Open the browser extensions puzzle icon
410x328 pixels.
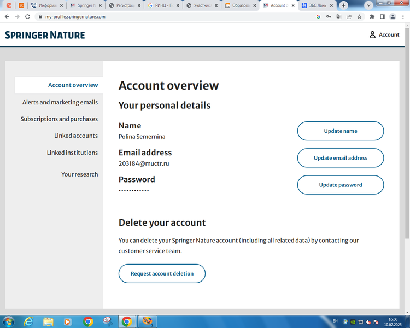coord(372,17)
